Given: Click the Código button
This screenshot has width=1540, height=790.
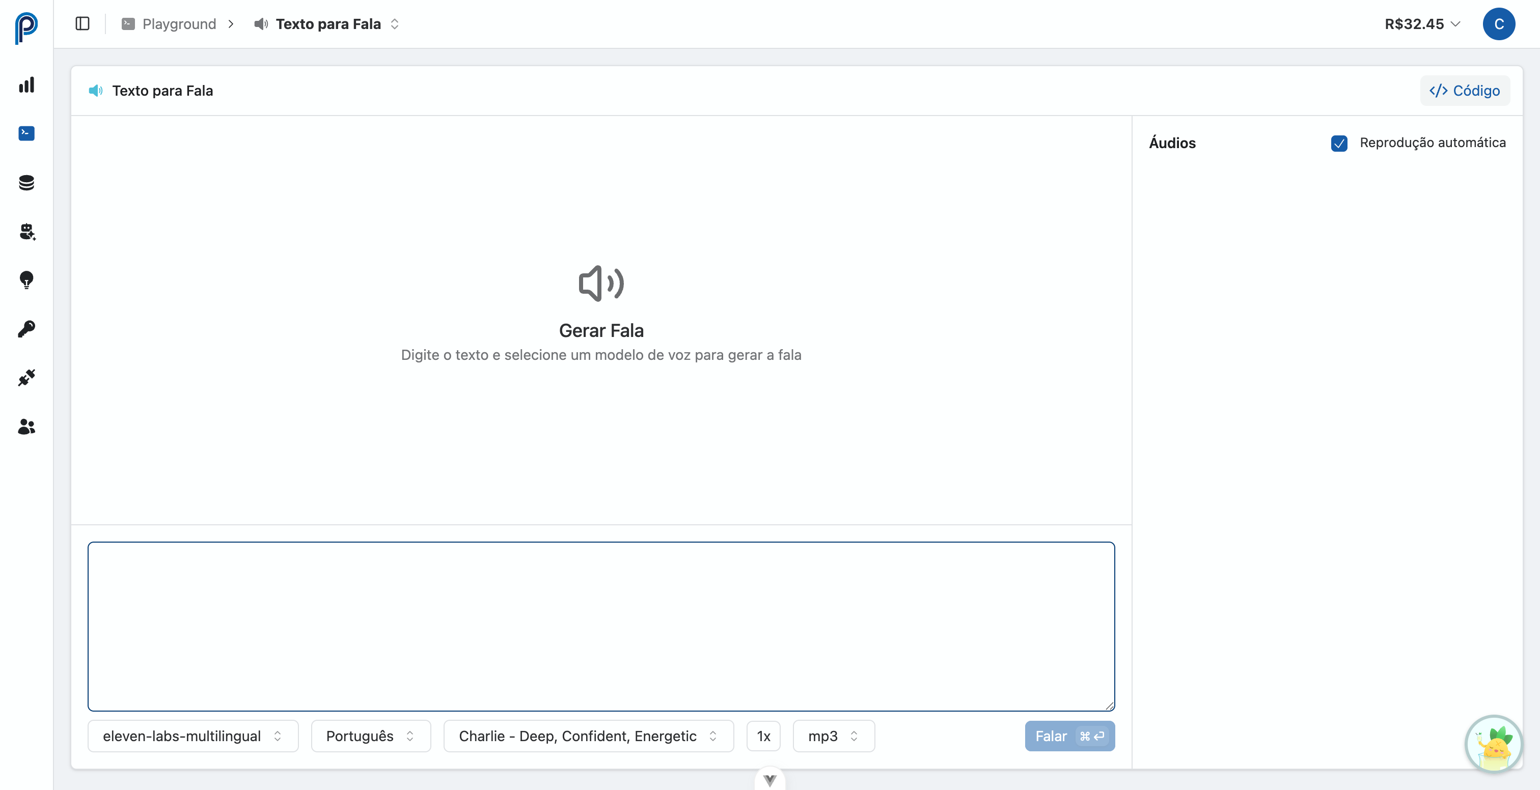Looking at the screenshot, I should pos(1464,91).
